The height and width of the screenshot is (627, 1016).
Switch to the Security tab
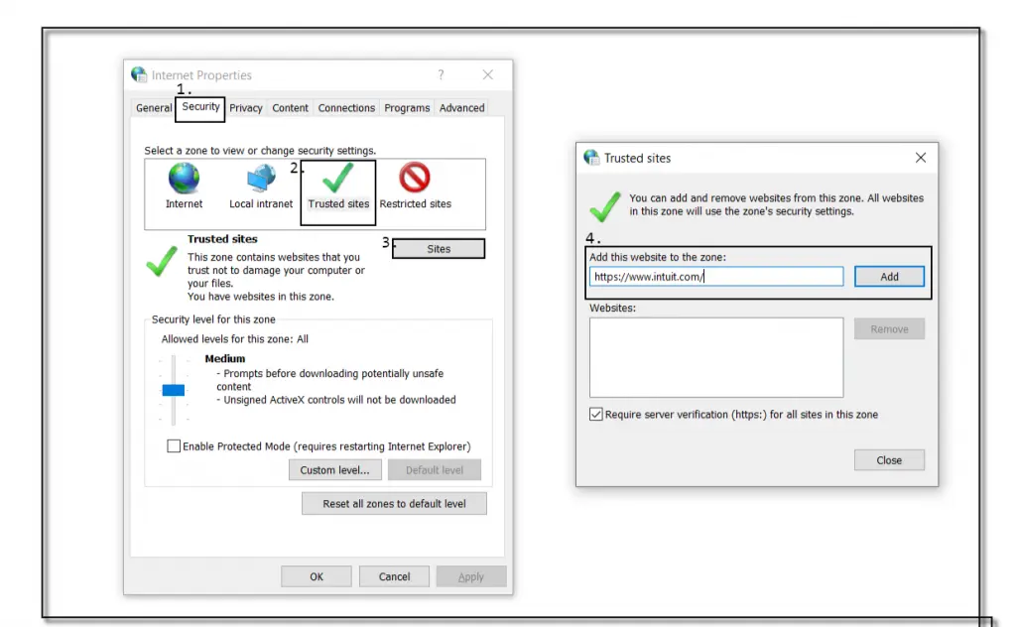tap(200, 107)
